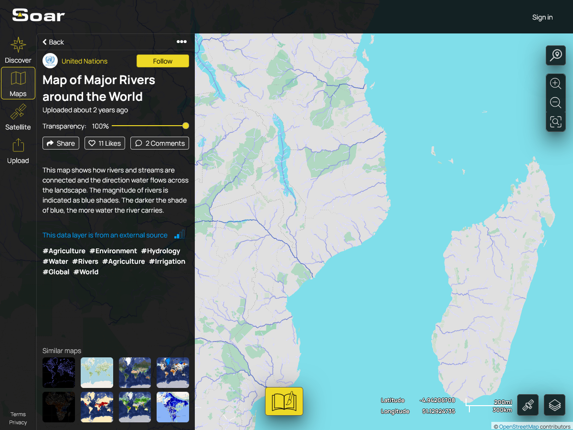Share the Major Rivers map

click(x=61, y=143)
